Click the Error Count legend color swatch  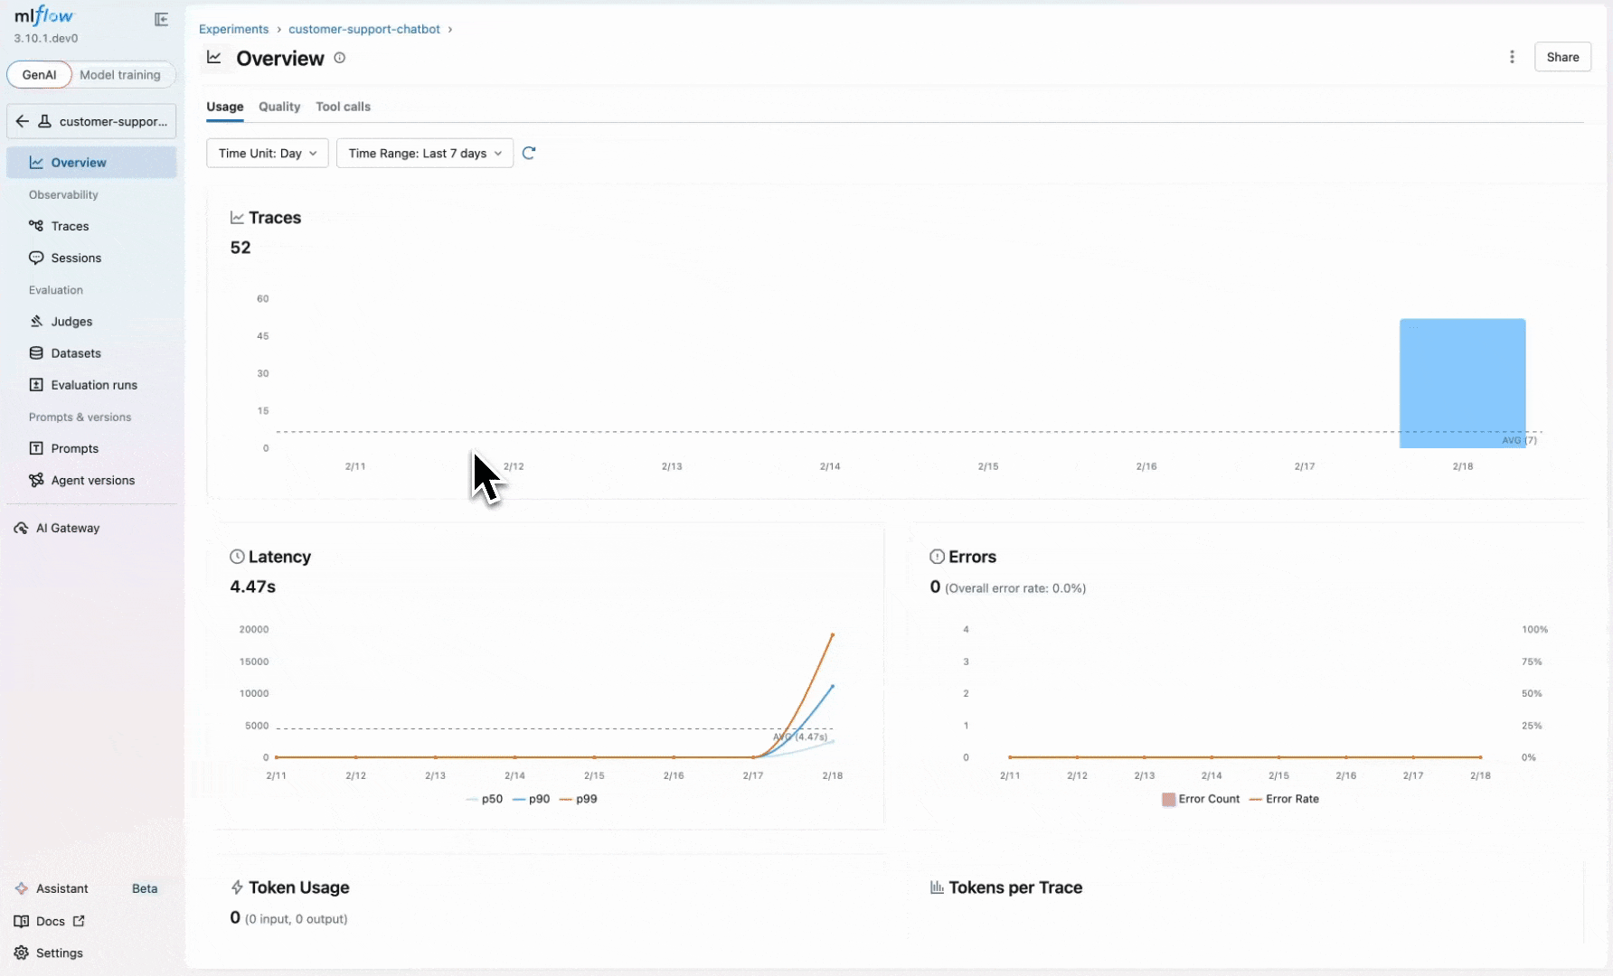(1168, 799)
